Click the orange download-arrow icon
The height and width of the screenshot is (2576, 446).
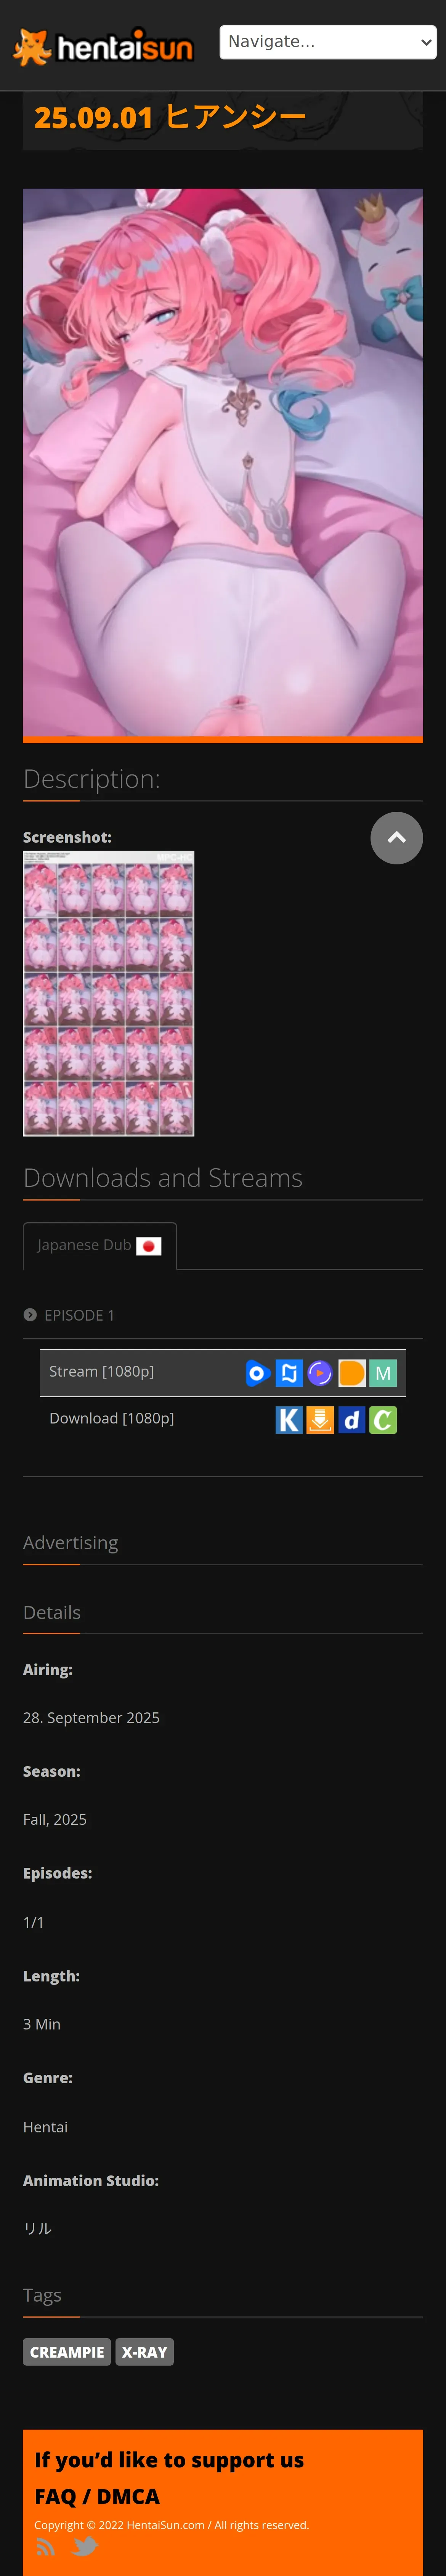320,1420
